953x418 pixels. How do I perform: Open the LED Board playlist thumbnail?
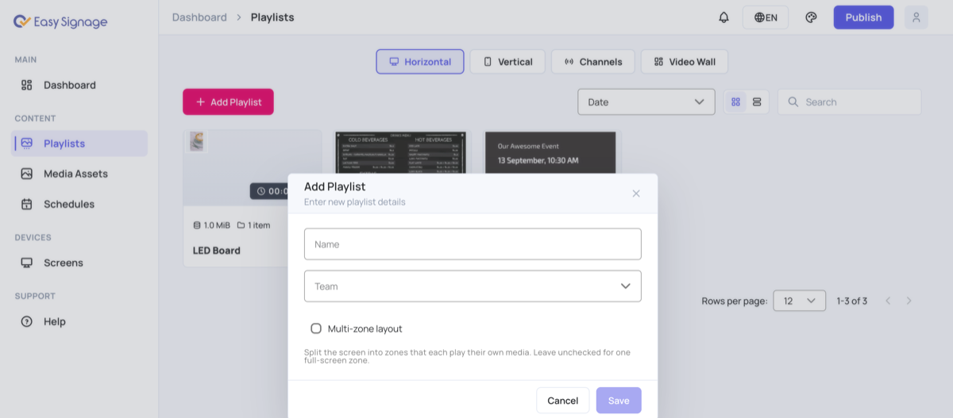coord(253,168)
